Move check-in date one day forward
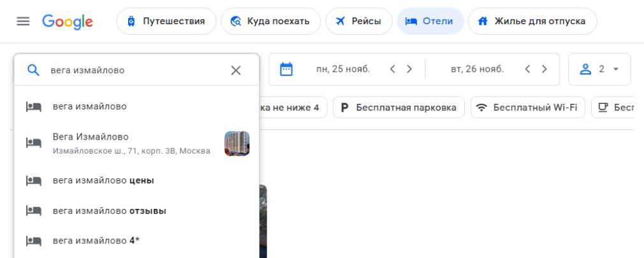This screenshot has width=644, height=258. (409, 69)
